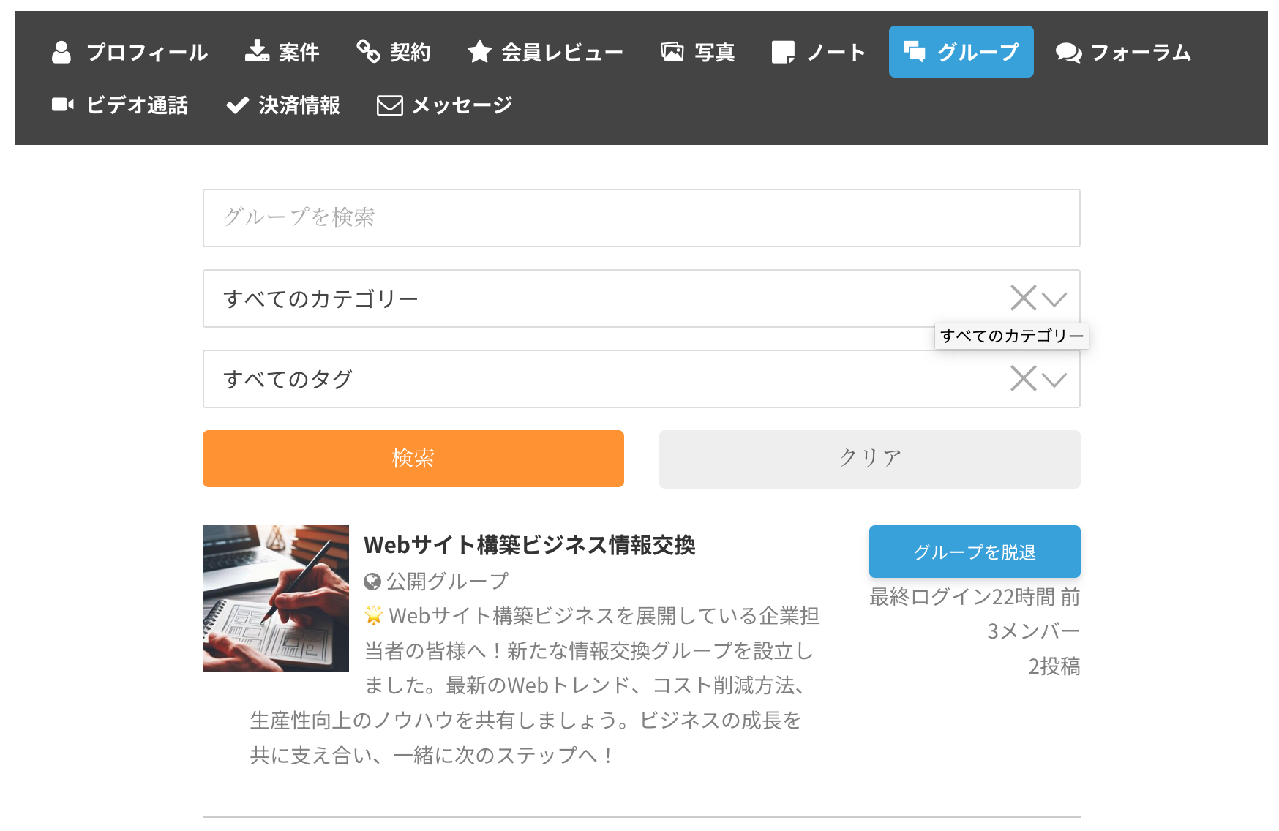Click the chain link icon for 契約
The image size is (1279, 831).
tap(368, 51)
